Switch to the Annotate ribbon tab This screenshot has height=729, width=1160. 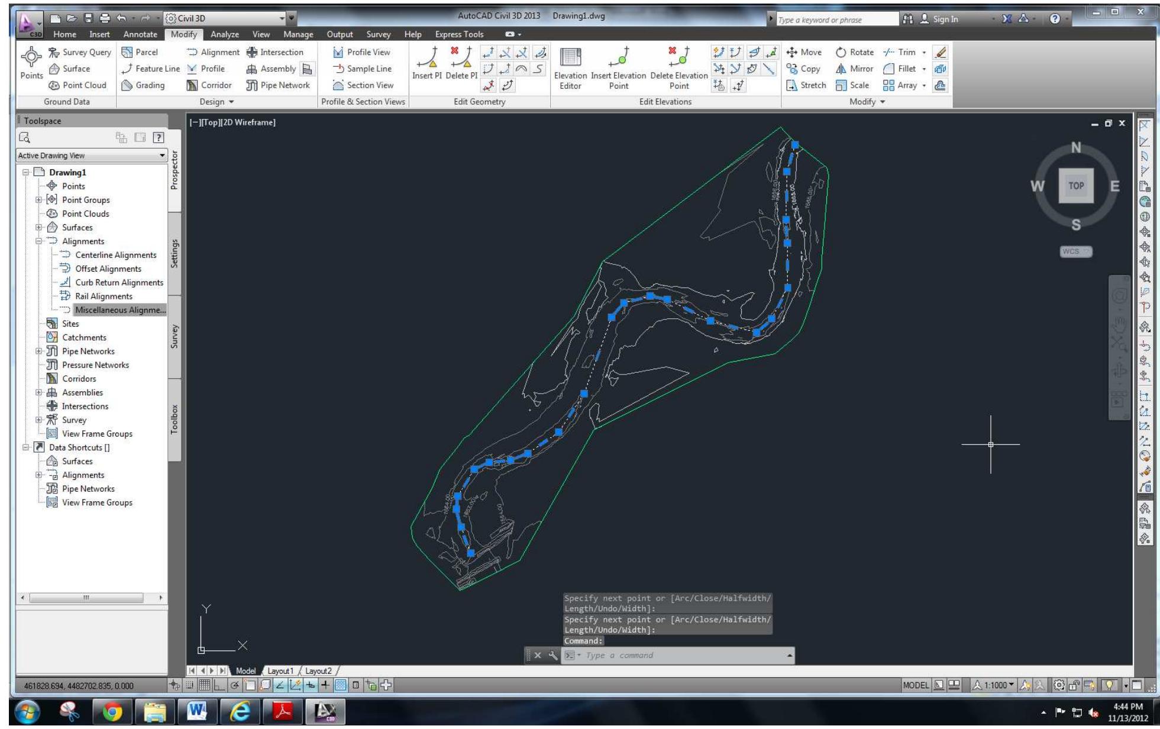141,34
